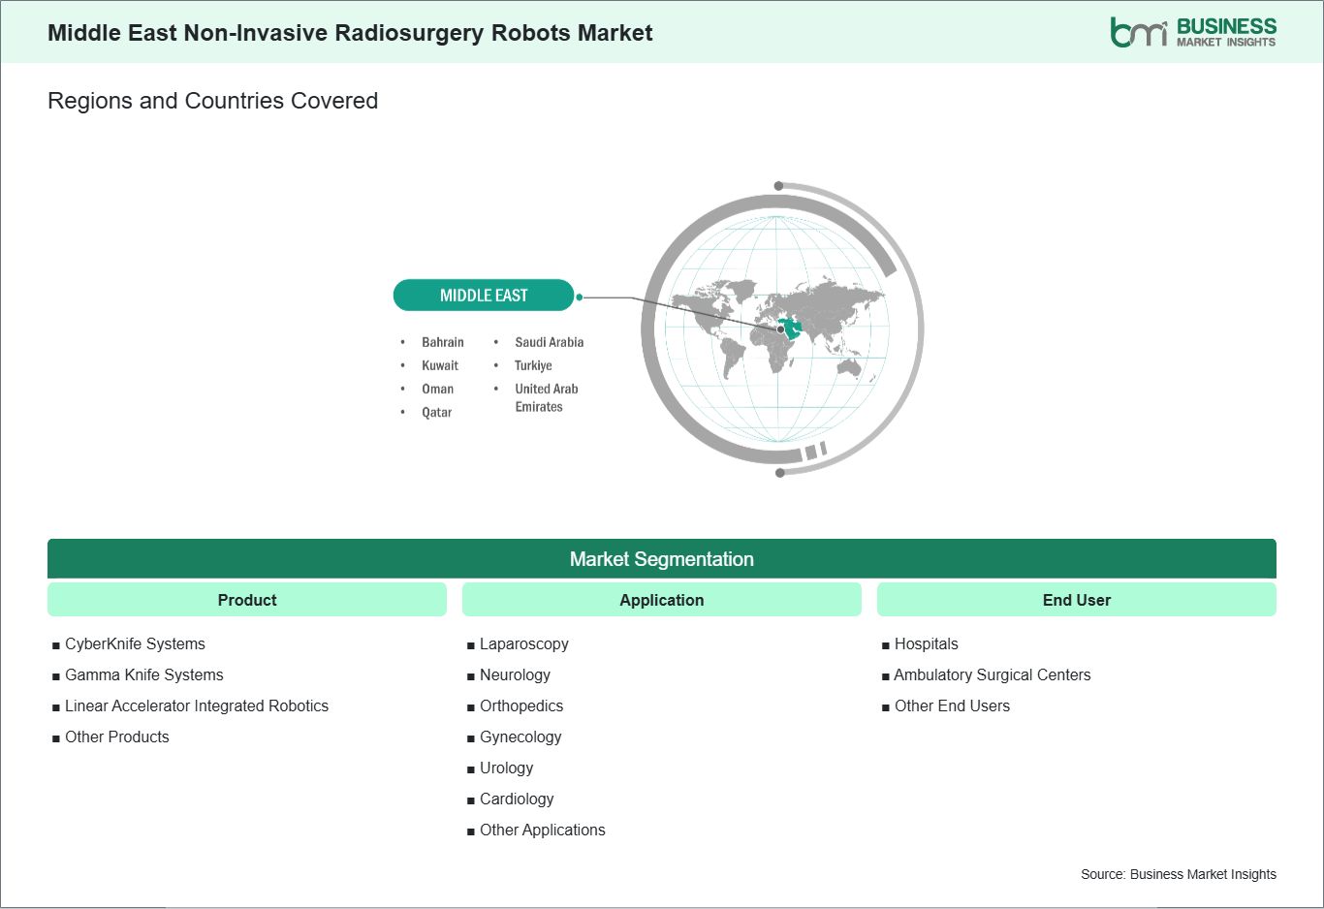Click the world globe map graphic

(781, 329)
